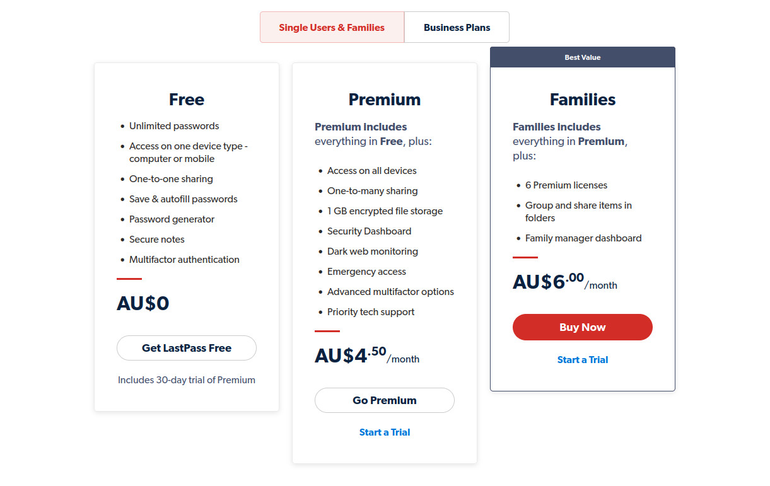Click the Free plan heading
This screenshot has height=486, width=770.
pyautogui.click(x=187, y=100)
